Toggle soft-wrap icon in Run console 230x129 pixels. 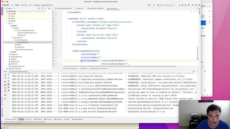point(9,81)
